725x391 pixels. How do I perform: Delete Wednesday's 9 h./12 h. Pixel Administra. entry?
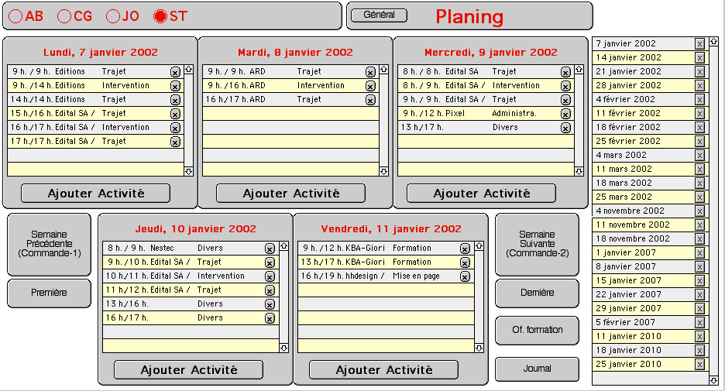[565, 114]
